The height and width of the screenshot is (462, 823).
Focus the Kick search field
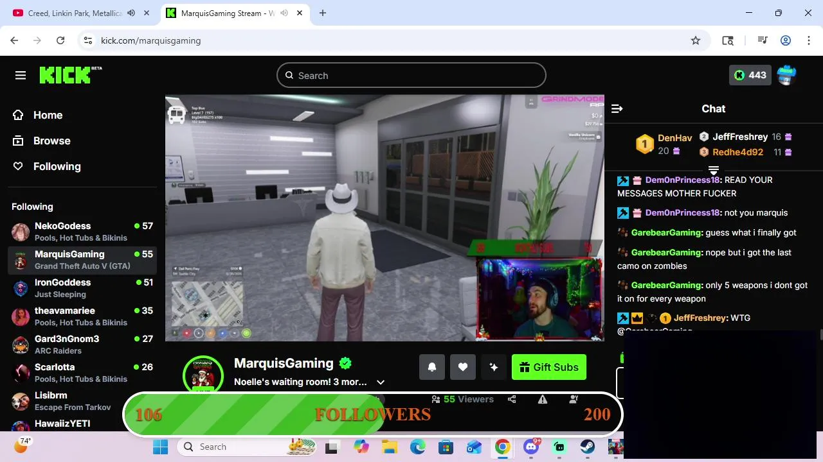click(x=411, y=76)
